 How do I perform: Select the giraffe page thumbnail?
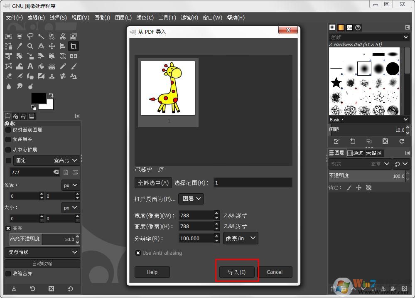click(168, 88)
